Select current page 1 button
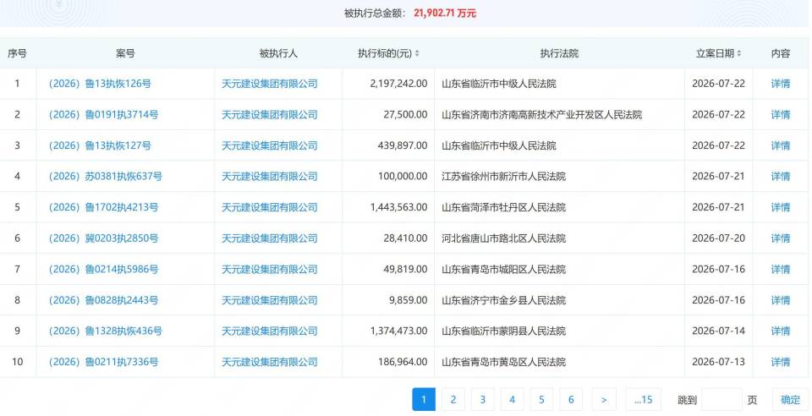 point(424,399)
